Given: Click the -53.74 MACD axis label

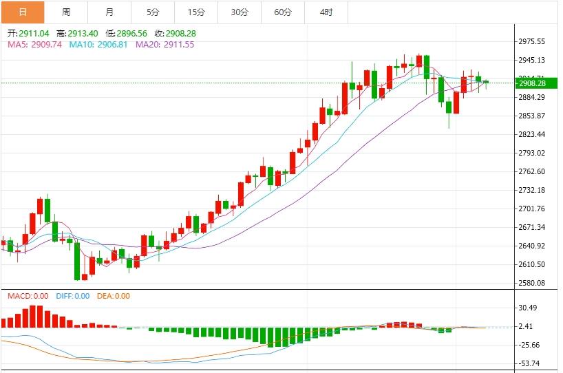Looking at the screenshot, I should 531,363.
